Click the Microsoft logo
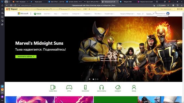The height and width of the screenshot is (103, 184). pos(23,13)
